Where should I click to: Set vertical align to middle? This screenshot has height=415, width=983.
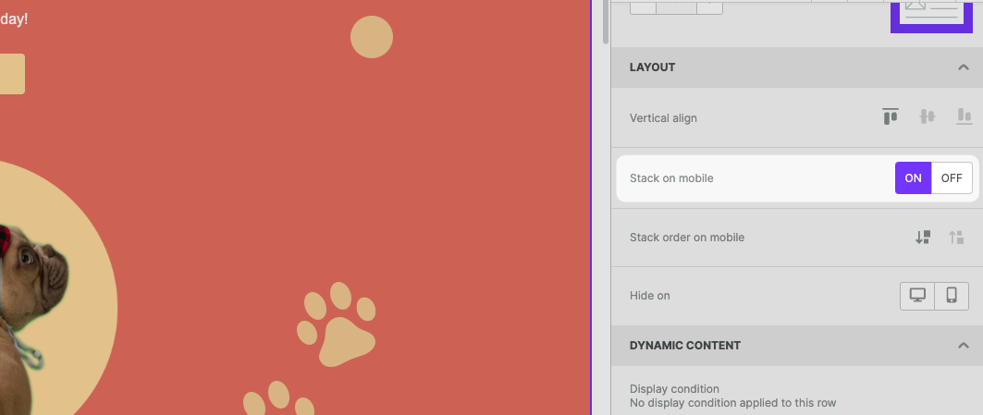click(928, 117)
